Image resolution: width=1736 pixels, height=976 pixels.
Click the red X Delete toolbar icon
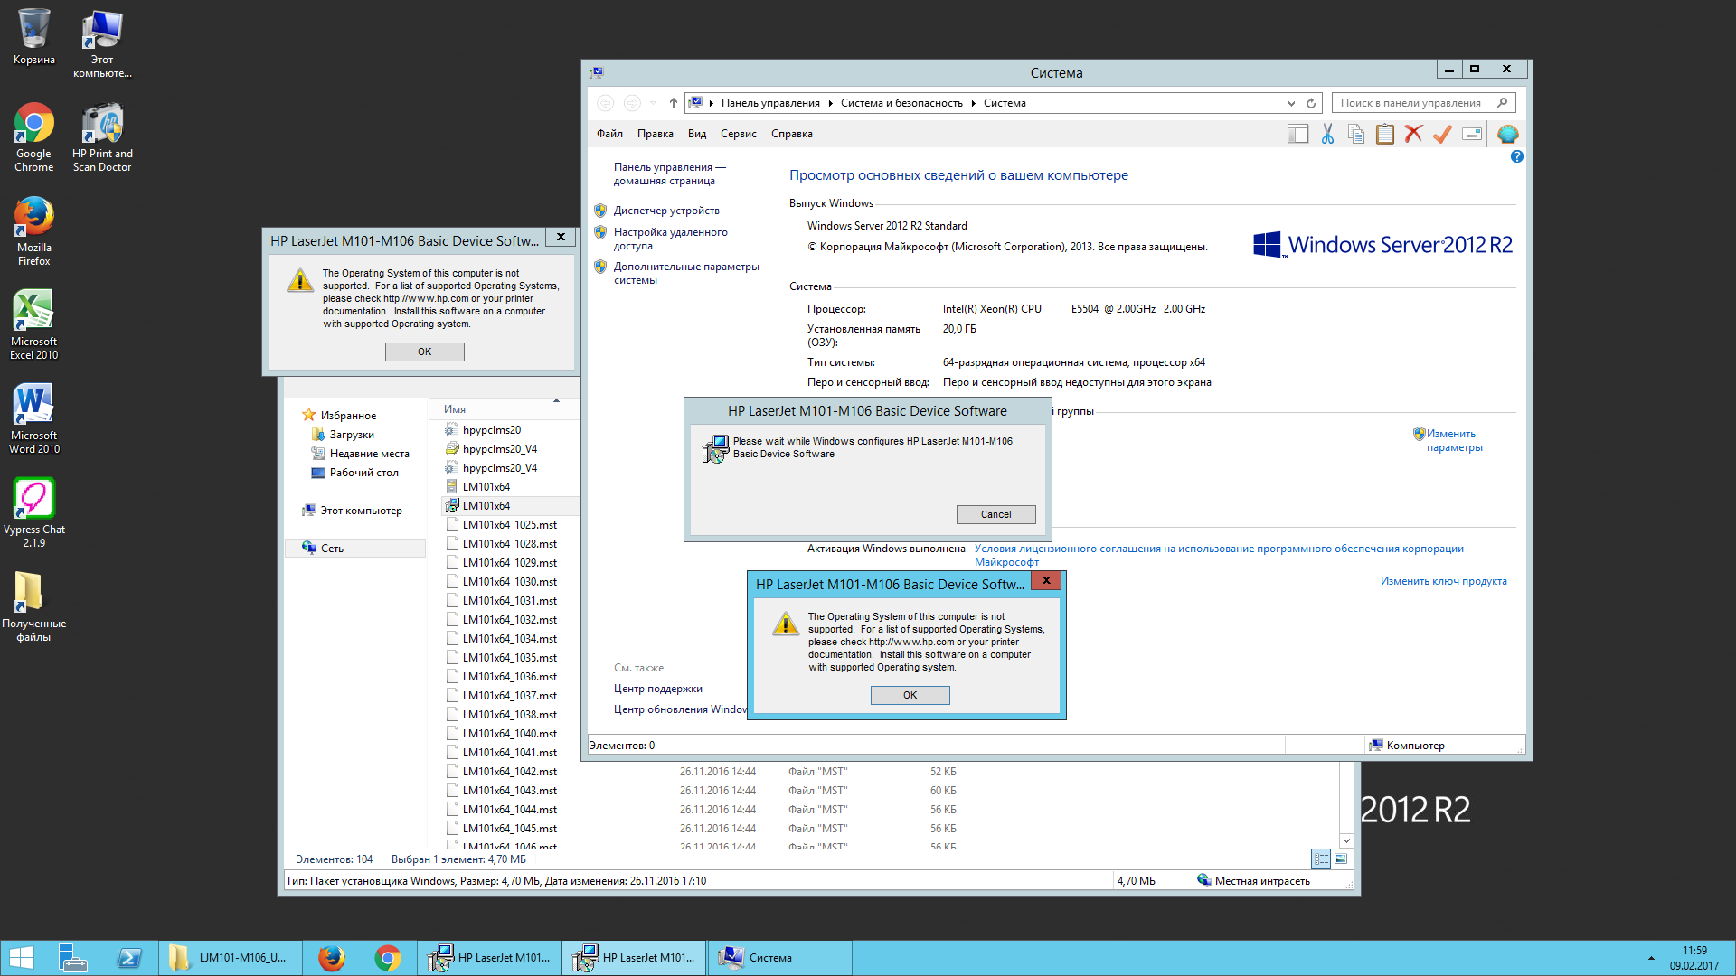[x=1414, y=135]
